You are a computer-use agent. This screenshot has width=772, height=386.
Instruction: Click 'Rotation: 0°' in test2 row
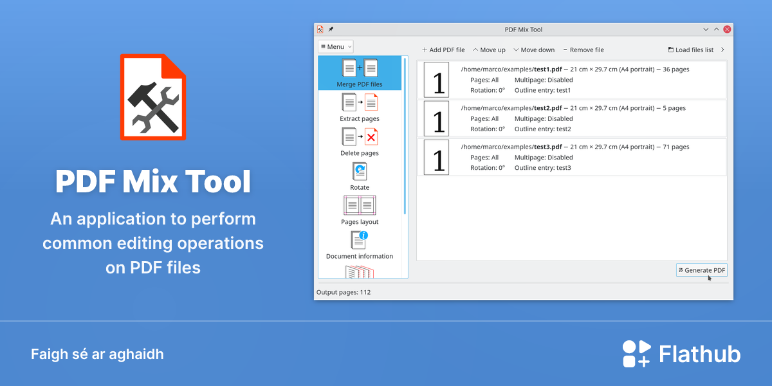(488, 129)
